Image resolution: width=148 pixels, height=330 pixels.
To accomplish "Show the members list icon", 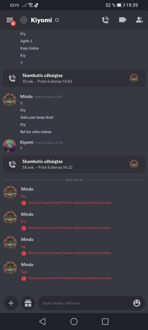I will 139,20.
